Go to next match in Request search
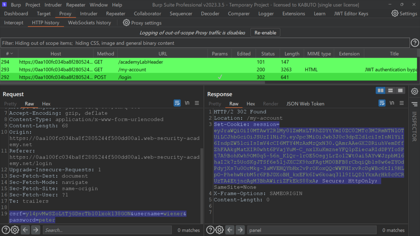Viewport: 420px width, 236px height. [x=36, y=230]
